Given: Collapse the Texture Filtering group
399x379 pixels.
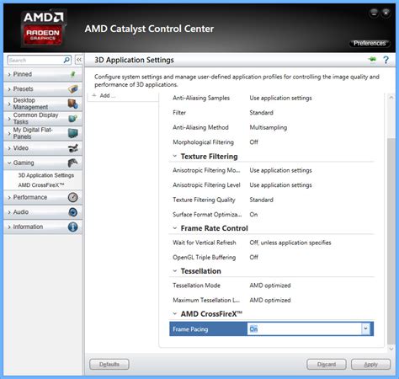Looking at the screenshot, I should (x=175, y=156).
